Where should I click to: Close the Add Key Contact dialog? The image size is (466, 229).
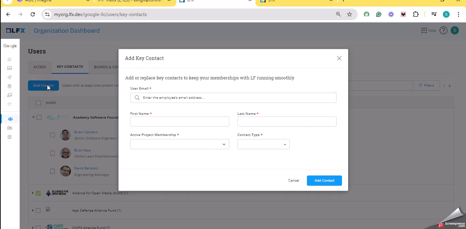coord(339,58)
